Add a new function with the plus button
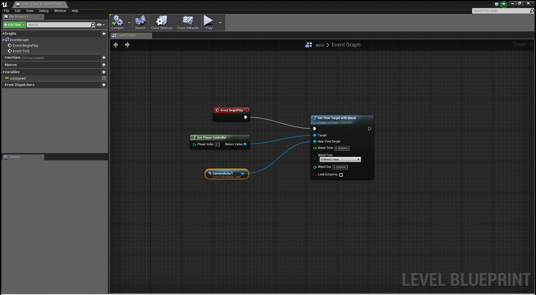The image size is (536, 295). pos(104,58)
